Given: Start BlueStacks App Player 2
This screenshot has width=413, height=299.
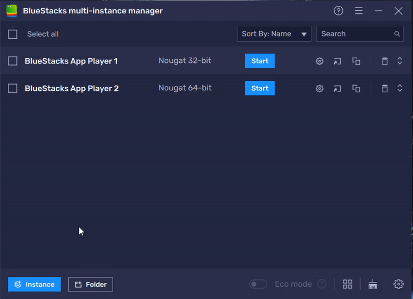Looking at the screenshot, I should point(259,88).
